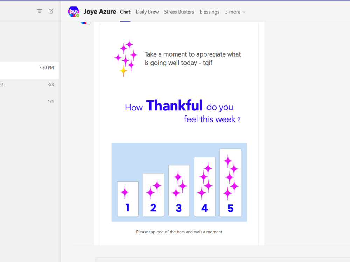This screenshot has height=262, width=350.
Task: Open the Daily Brew tab
Action: point(147,12)
